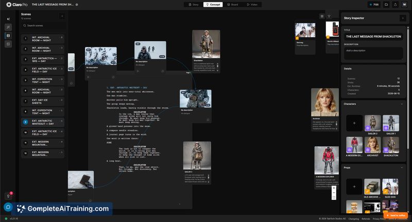Open the Referrals link in footer

tap(366, 219)
